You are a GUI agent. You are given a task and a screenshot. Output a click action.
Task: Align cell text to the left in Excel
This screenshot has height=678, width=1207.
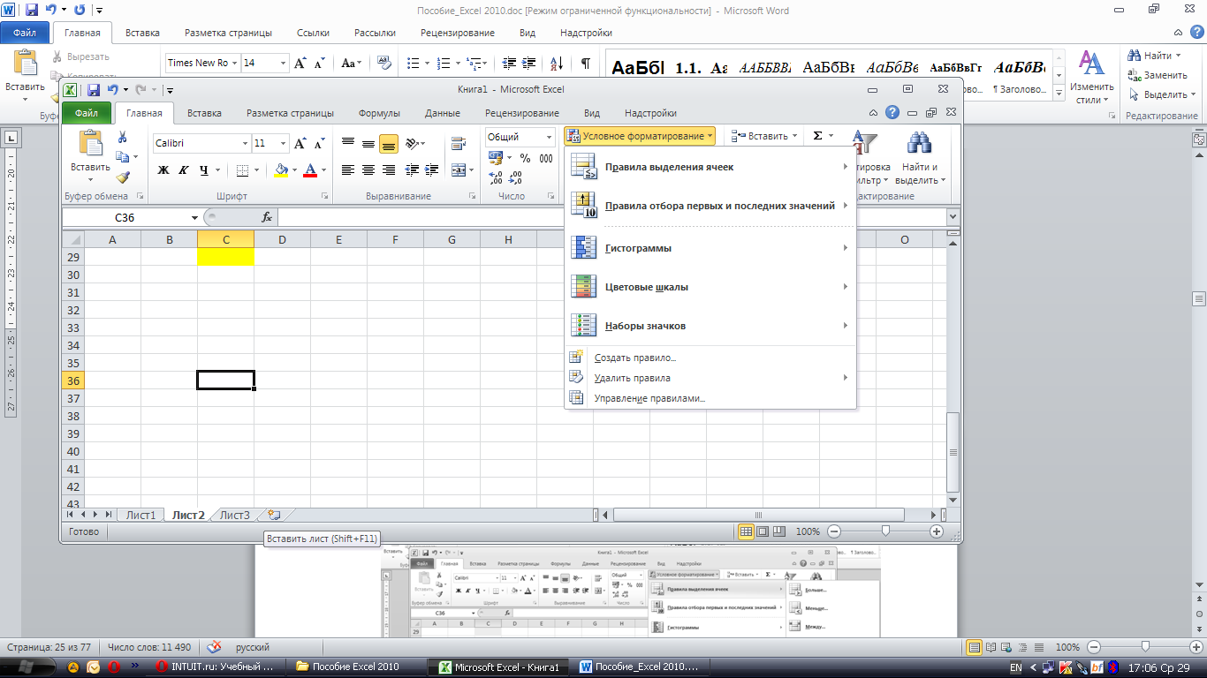click(x=348, y=170)
